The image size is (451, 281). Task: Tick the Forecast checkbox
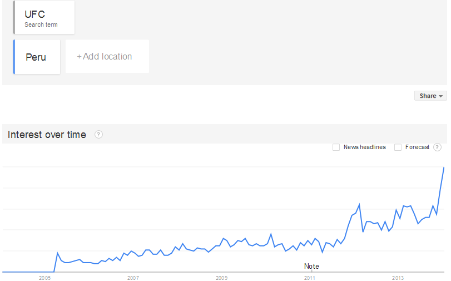(x=398, y=147)
